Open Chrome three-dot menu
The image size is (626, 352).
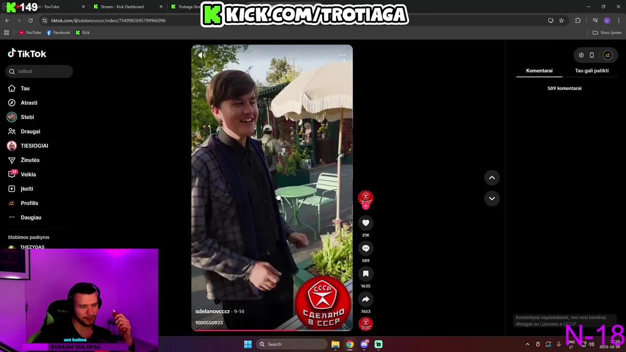(x=619, y=21)
